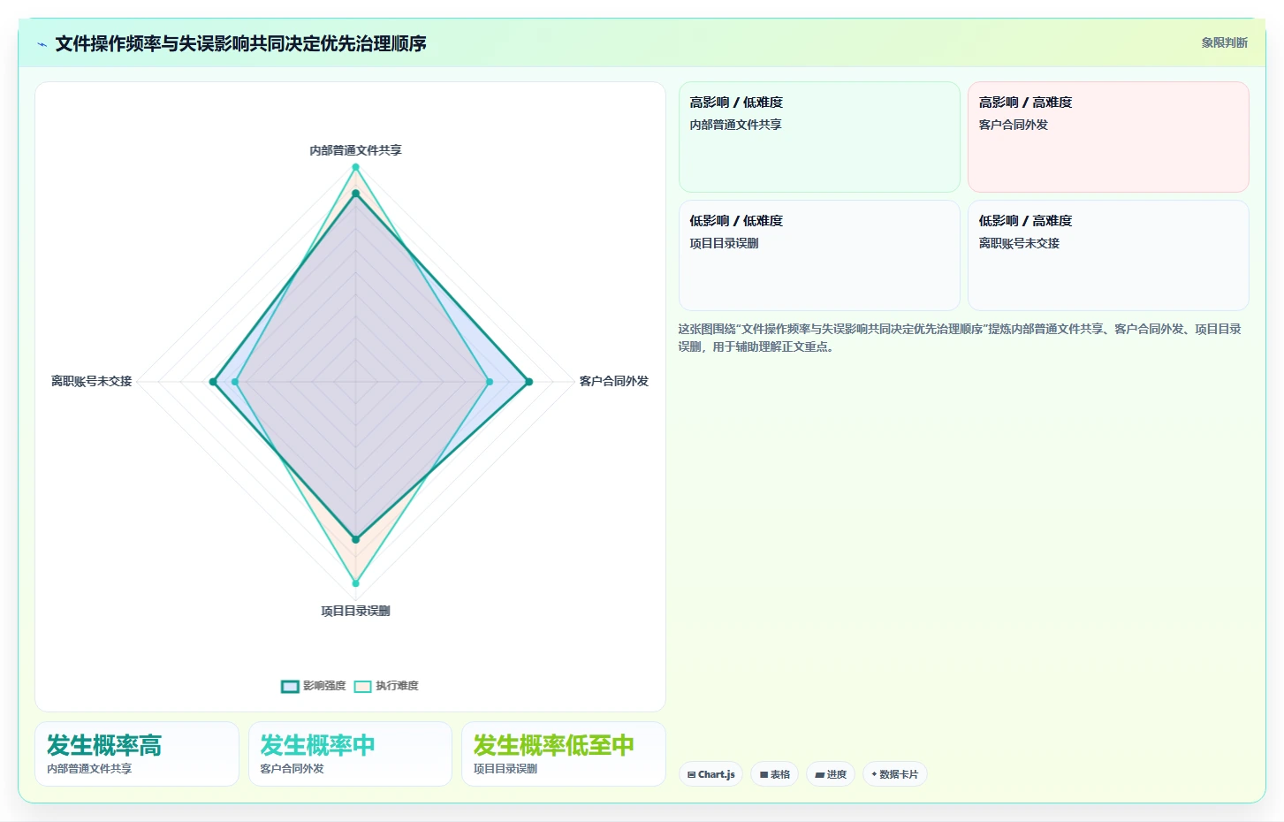Select the 低影响 / 高难度 quadrant card

tap(1108, 255)
